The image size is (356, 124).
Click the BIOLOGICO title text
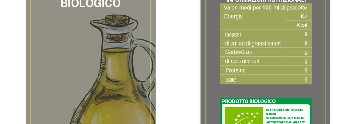pyautogui.click(x=90, y=3)
